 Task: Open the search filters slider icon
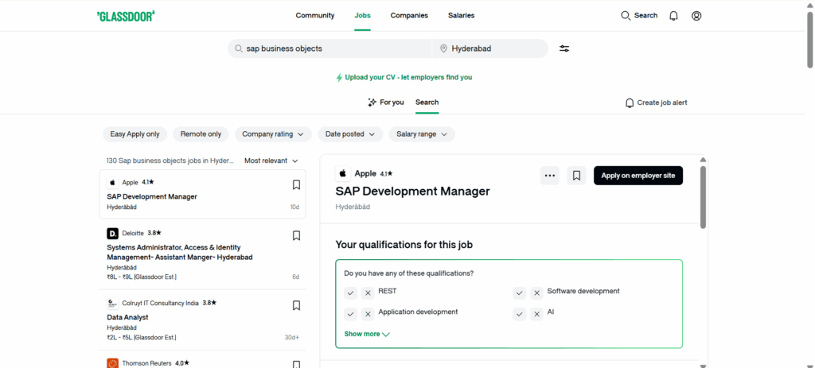point(564,48)
